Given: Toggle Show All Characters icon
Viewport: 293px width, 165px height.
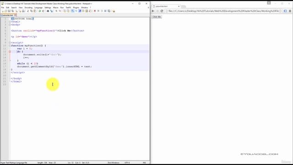Looking at the screenshot, I should pyautogui.click(x=76, y=11).
